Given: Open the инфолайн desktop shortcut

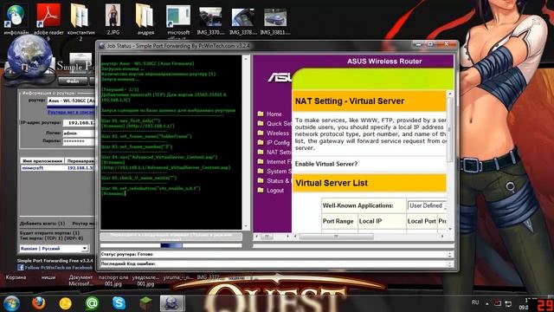Looking at the screenshot, I should pos(16,19).
